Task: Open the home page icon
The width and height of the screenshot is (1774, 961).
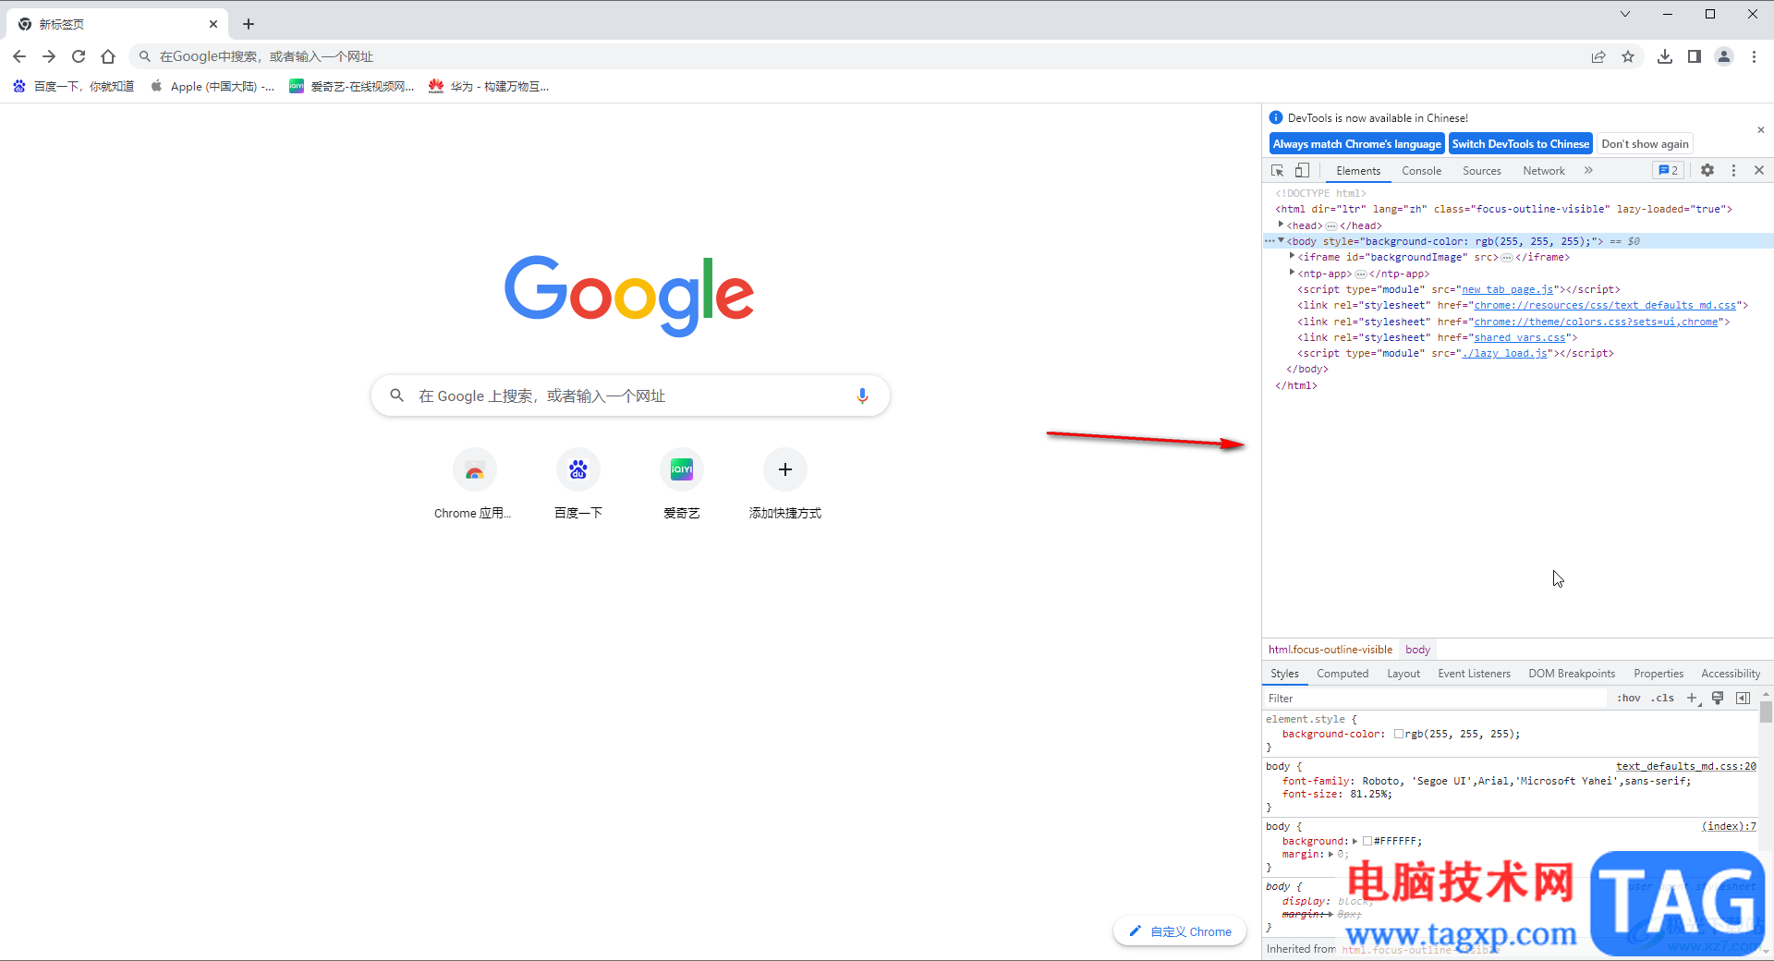Action: click(108, 56)
